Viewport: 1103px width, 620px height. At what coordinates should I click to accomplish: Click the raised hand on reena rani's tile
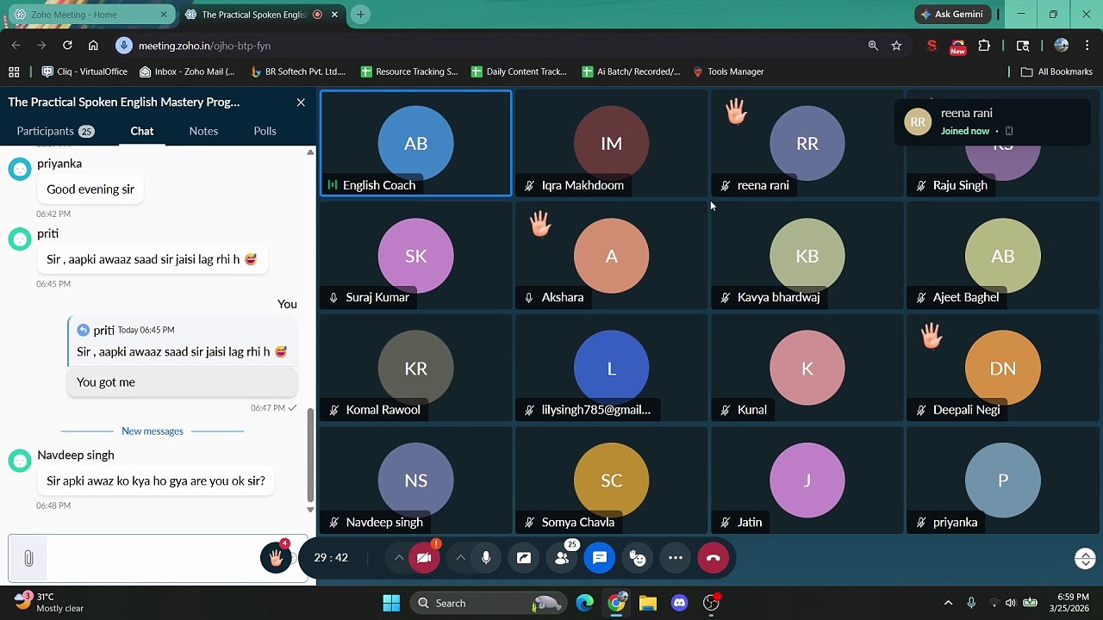pos(736,111)
